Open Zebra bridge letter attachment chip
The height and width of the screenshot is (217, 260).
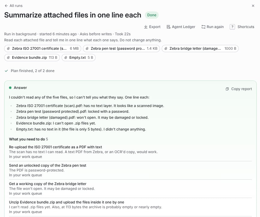[x=200, y=49]
